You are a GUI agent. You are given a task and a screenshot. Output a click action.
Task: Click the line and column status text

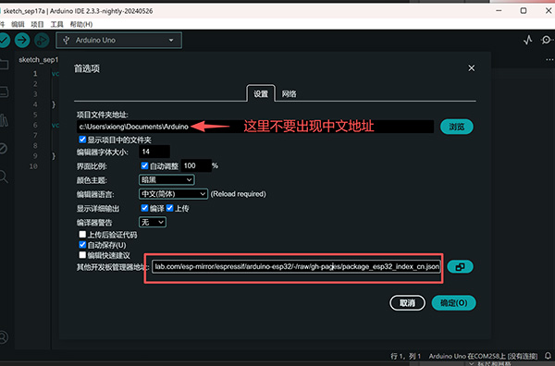click(406, 356)
